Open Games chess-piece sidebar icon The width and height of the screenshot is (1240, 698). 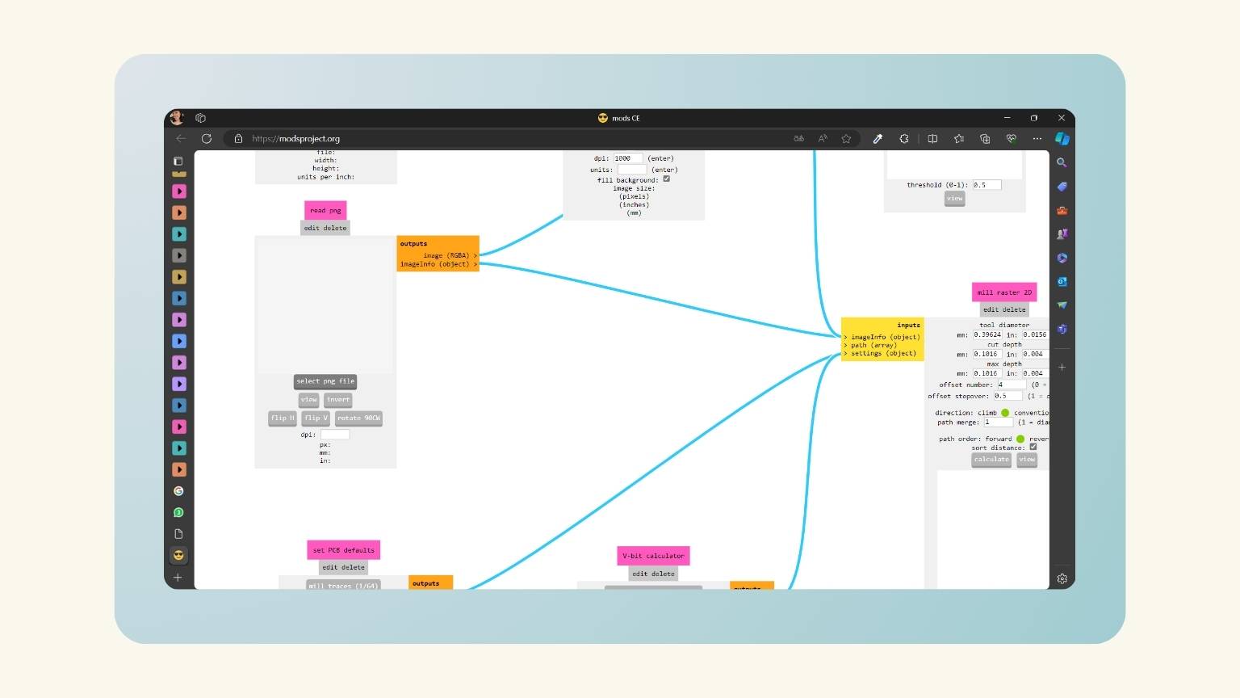(1062, 234)
